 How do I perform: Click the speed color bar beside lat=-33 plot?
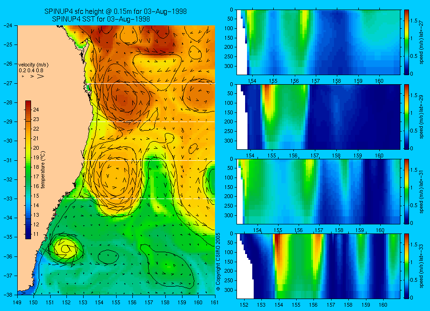(x=407, y=266)
